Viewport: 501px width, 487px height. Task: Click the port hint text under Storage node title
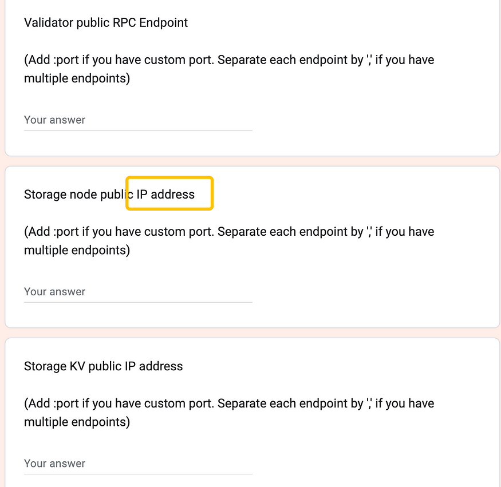pyautogui.click(x=229, y=241)
